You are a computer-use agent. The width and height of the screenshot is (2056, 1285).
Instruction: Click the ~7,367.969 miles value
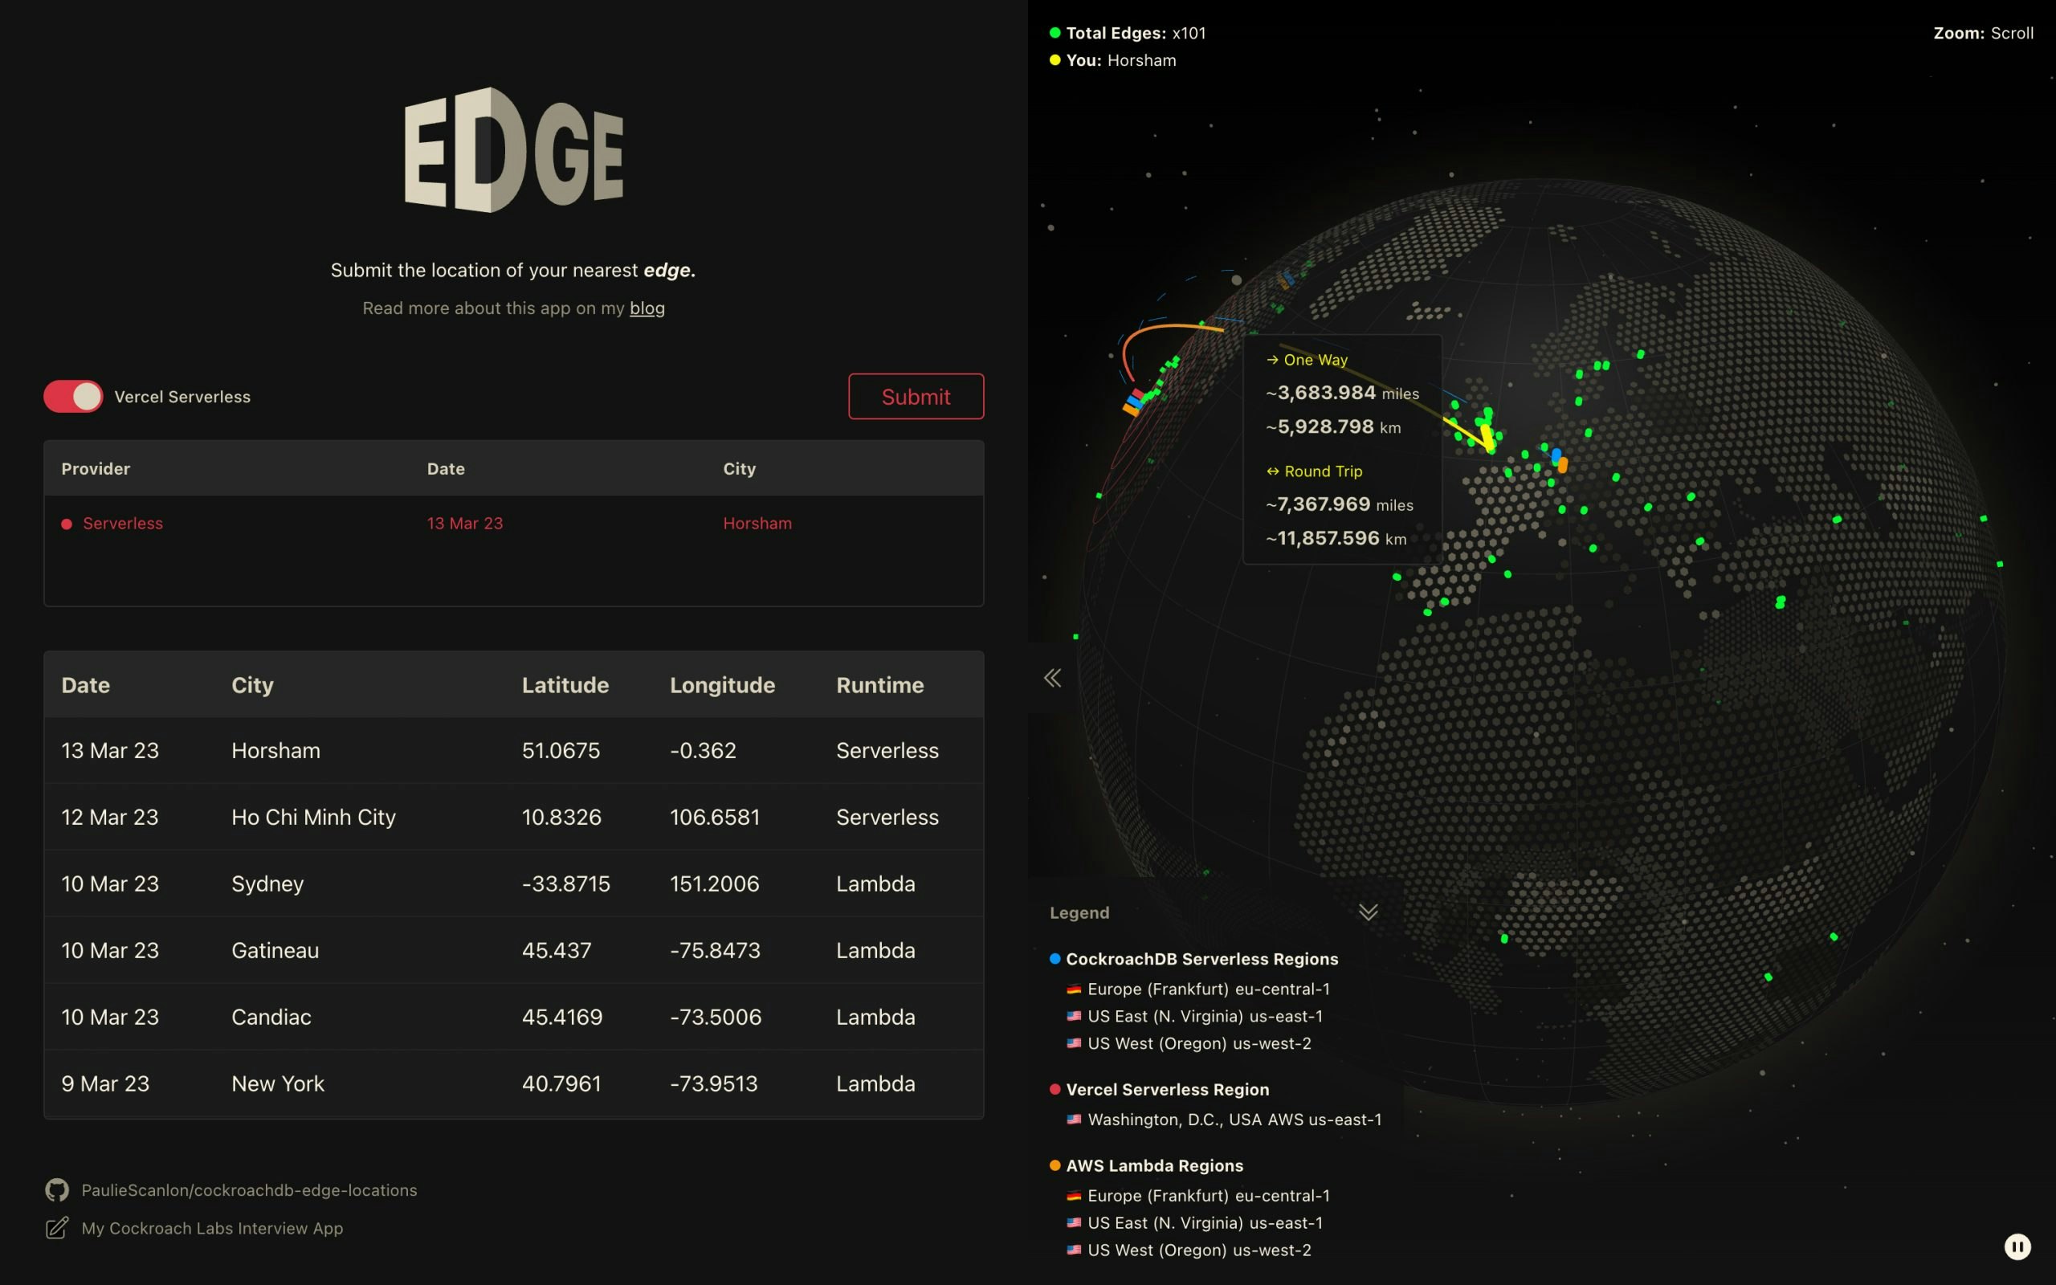coord(1339,504)
